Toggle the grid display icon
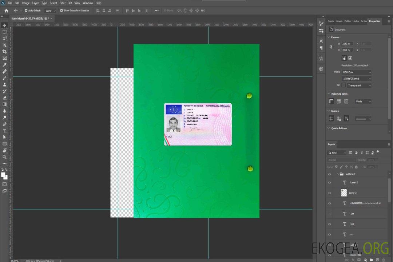Screen dimensions: 393x262 (339, 101)
